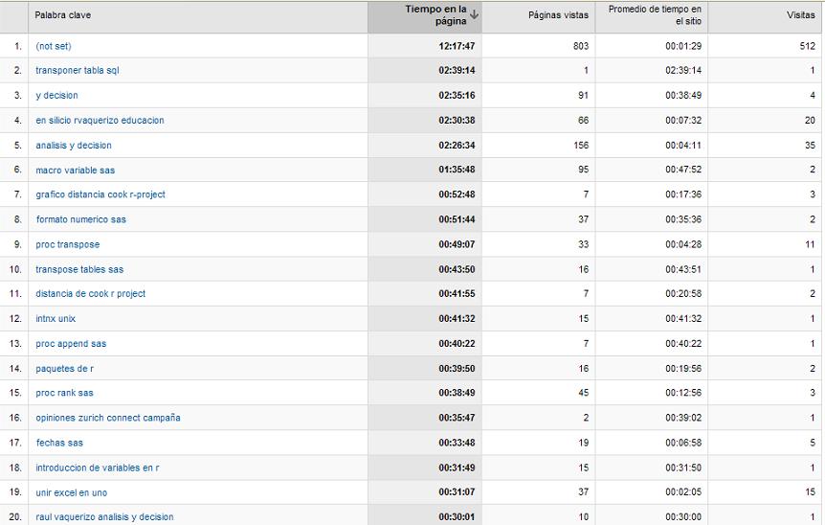Click macro variable sas keyword link
Viewport: 825px width, 525px height.
point(76,171)
